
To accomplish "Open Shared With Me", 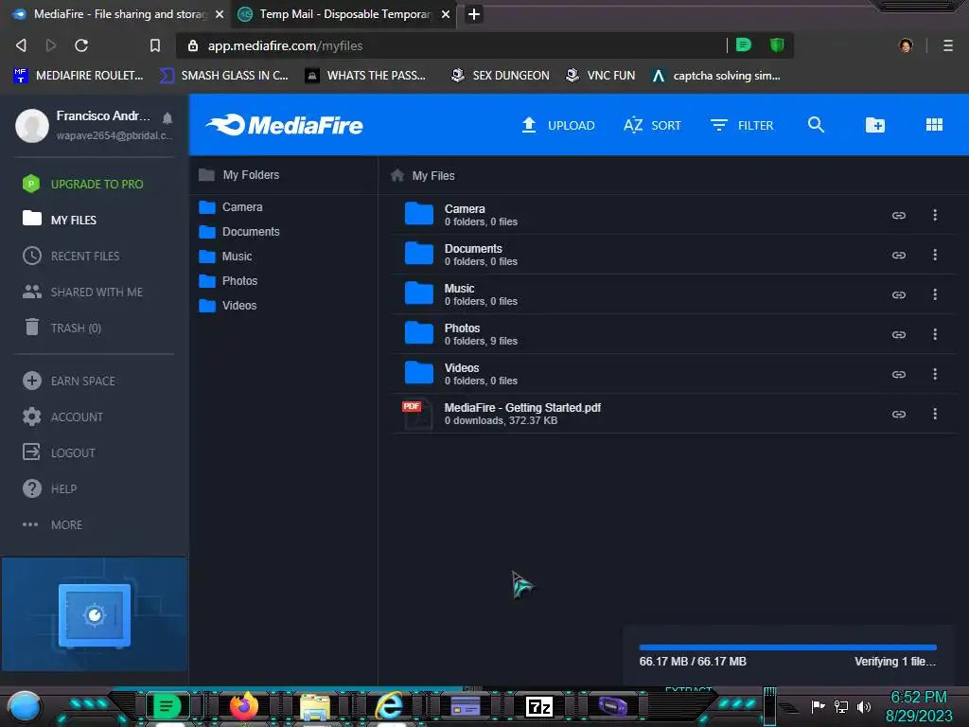I will 83,292.
